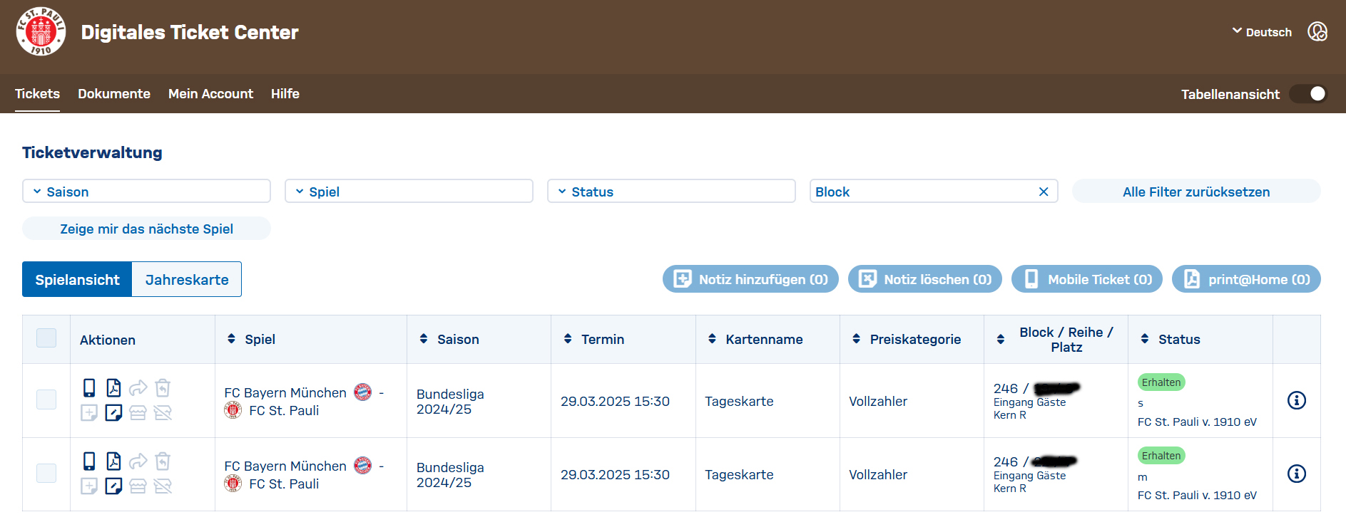The height and width of the screenshot is (517, 1346).
Task: Check the select-all checkbox in table header
Action: [x=46, y=338]
